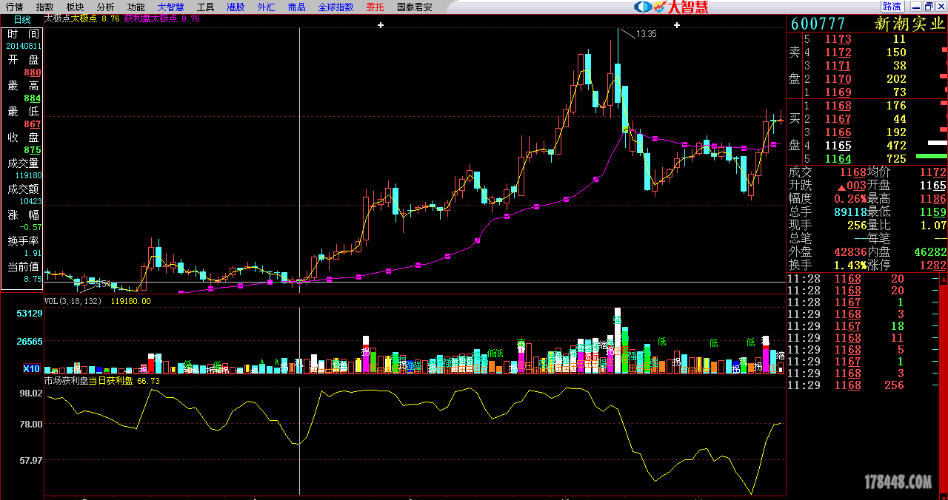Open the 分析 menu
Image resolution: width=948 pixels, height=500 pixels.
105,7
